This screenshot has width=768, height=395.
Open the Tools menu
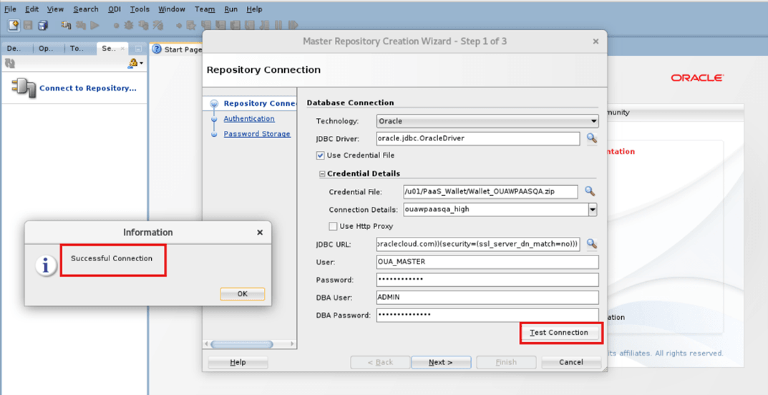point(140,9)
